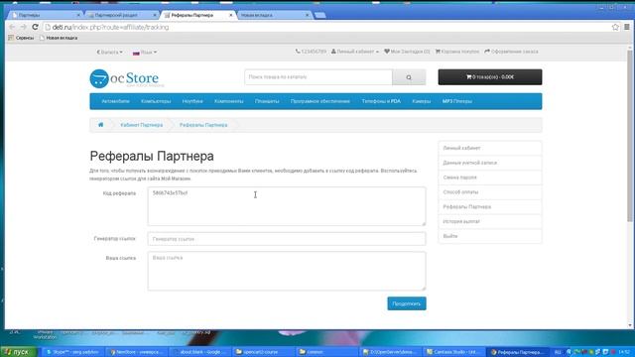635x357 pixels.
Task: Open the black cart button 0 товар(ов)
Action: 490,77
